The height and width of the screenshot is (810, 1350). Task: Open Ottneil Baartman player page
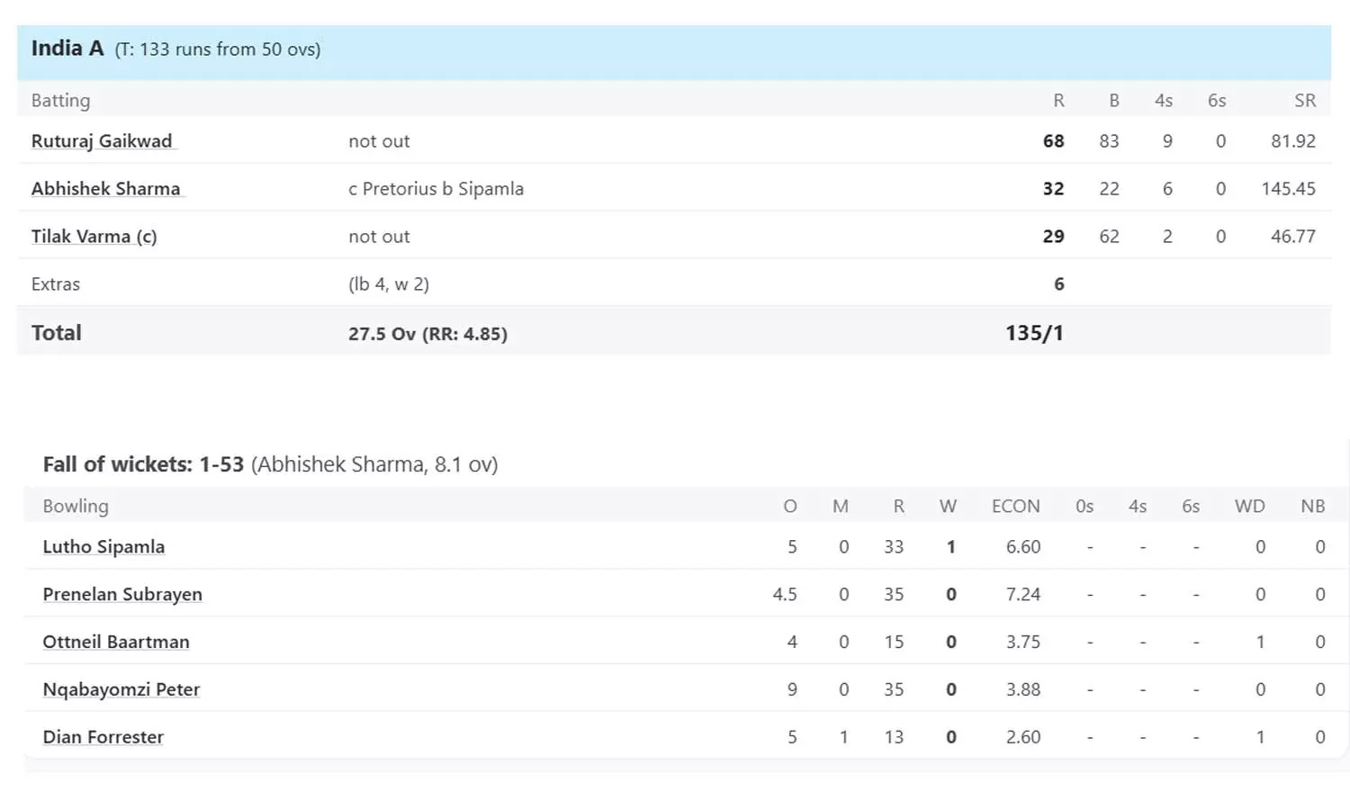click(x=116, y=643)
